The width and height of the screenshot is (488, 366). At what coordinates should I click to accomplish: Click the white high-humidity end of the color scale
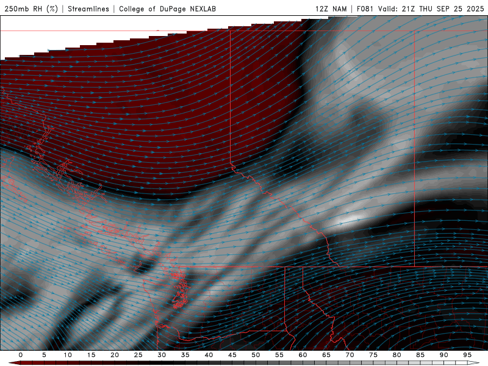pyautogui.click(x=474, y=363)
